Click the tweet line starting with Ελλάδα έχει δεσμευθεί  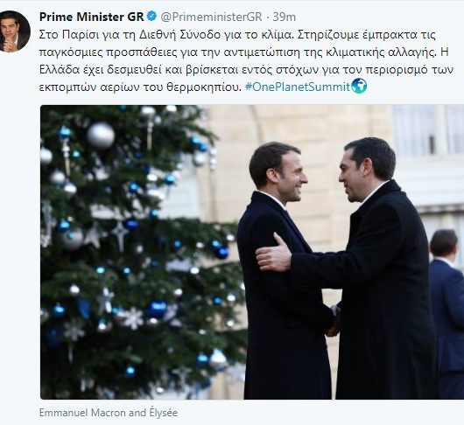pyautogui.click(x=246, y=70)
